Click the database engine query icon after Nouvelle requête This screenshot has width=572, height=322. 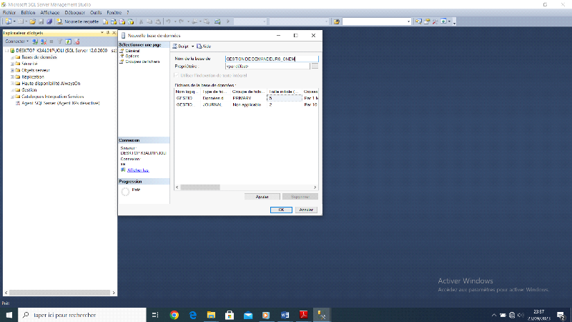tap(105, 21)
